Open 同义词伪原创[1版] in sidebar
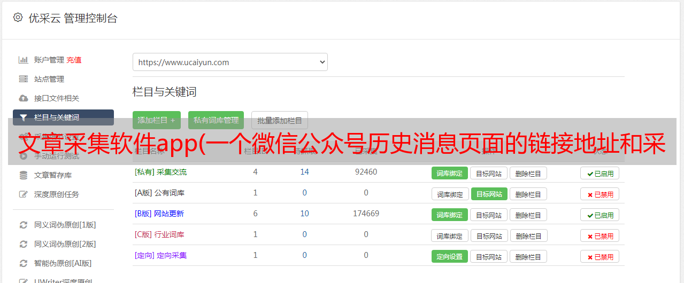This screenshot has width=684, height=283. coord(65,225)
